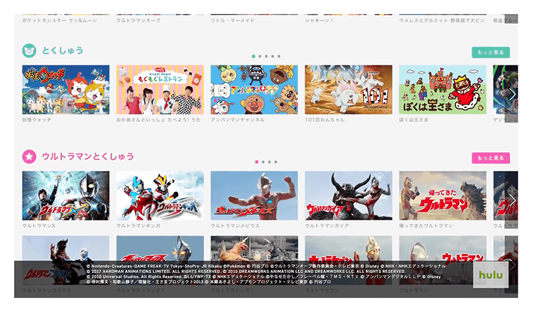Viewport: 533px width, 325px height.
Task: Click the シャキーン！ title
Action: pyautogui.click(x=319, y=21)
